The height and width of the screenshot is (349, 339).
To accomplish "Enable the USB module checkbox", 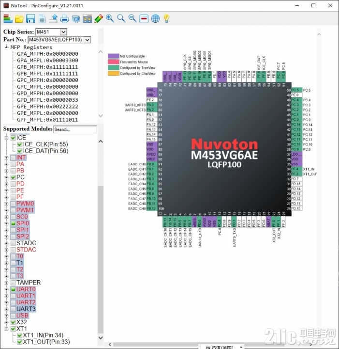I will 14,316.
